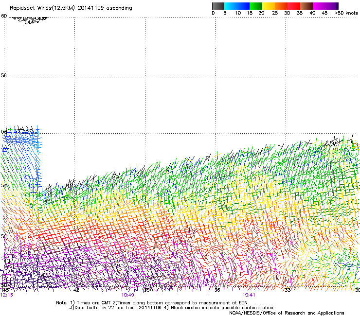Click the '25' label under the color bar

click(275, 13)
